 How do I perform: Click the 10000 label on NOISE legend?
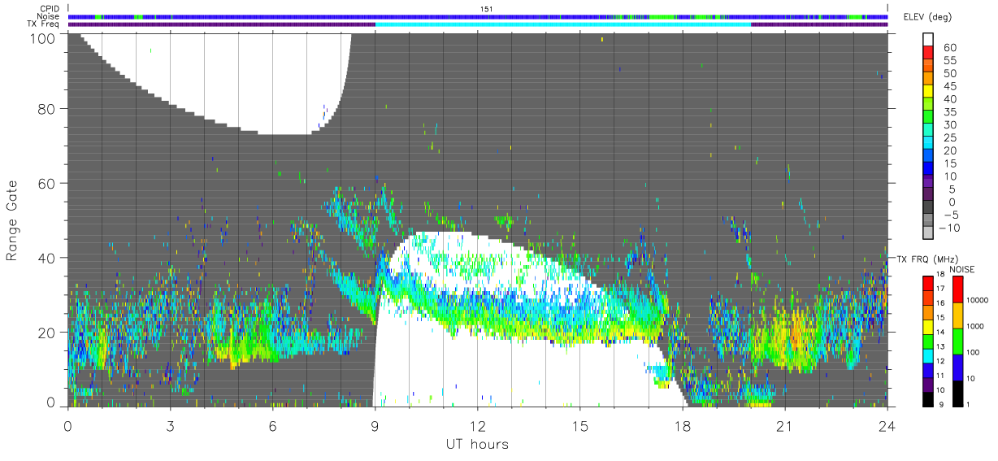pyautogui.click(x=978, y=300)
